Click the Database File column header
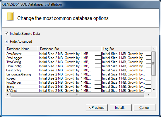This screenshot has height=117, width=161. tap(70, 49)
